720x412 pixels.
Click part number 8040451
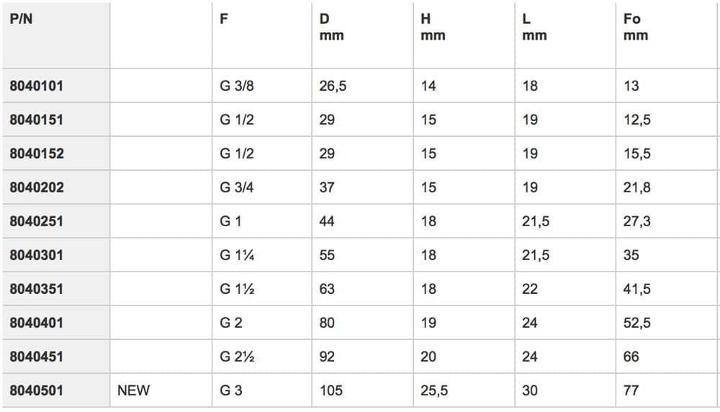pos(36,357)
